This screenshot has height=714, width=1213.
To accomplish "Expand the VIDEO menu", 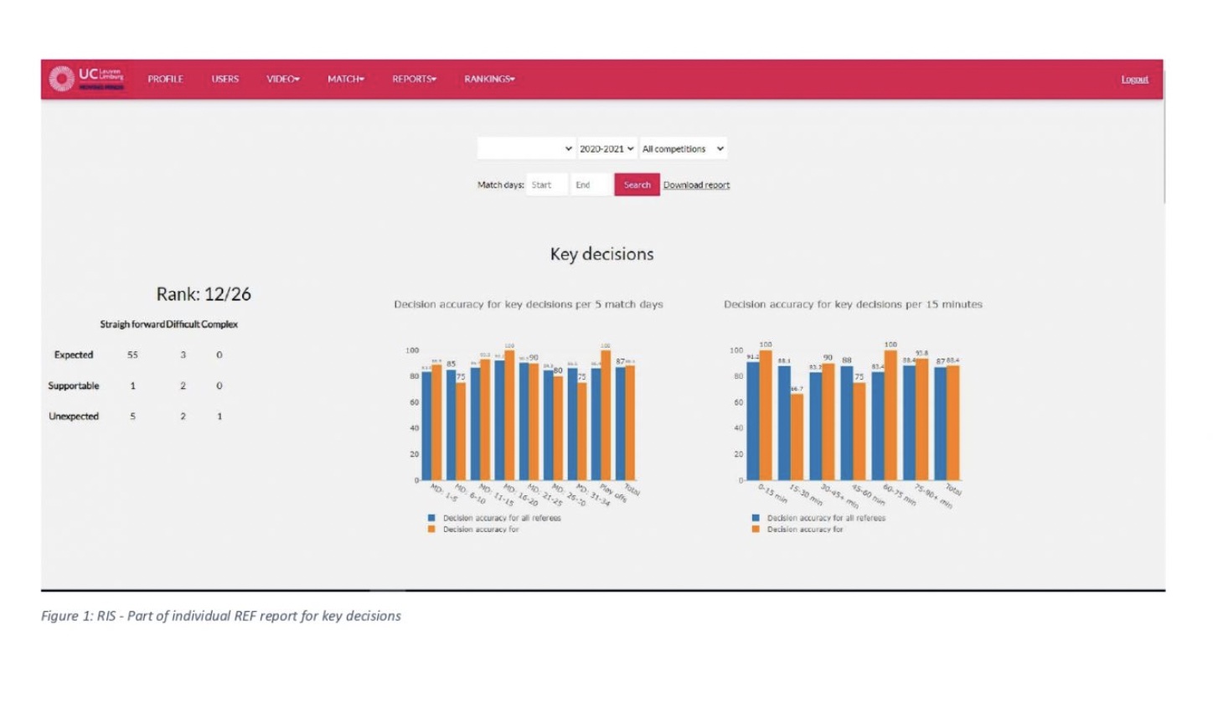I will pyautogui.click(x=283, y=79).
